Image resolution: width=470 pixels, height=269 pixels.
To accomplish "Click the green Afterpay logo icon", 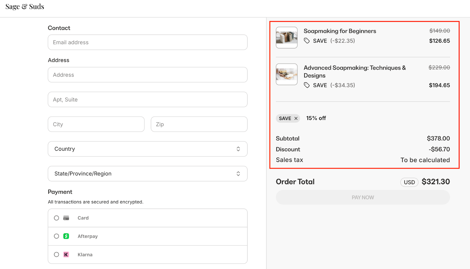I will tap(66, 236).
